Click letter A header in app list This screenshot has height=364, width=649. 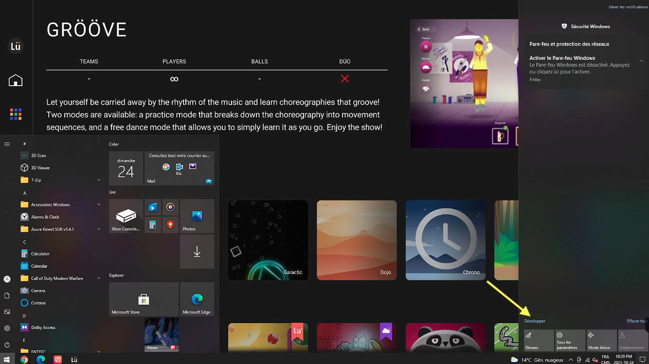tap(24, 193)
